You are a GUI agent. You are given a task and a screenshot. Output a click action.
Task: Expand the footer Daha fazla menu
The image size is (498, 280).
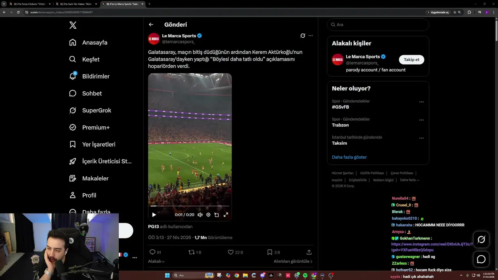[x=410, y=180]
